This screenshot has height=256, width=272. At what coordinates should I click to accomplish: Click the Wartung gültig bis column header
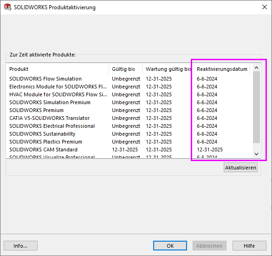[x=168, y=69]
